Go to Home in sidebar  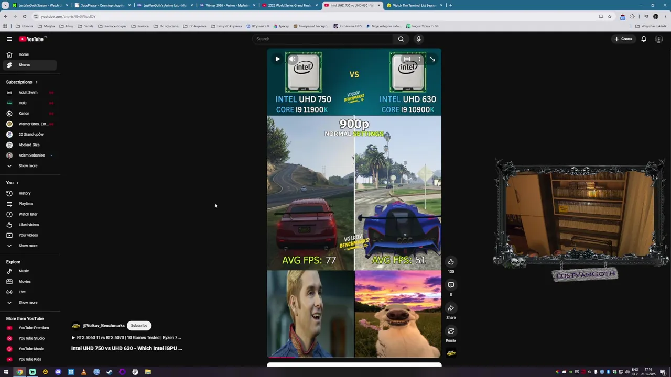coord(29,54)
